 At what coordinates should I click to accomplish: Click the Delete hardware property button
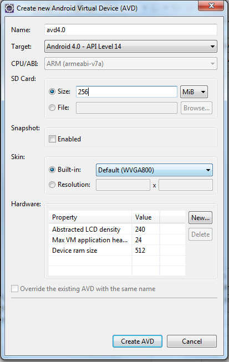(200, 234)
